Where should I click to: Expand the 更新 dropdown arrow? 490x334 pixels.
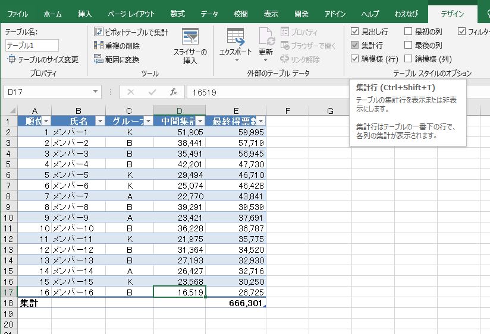pos(265,60)
